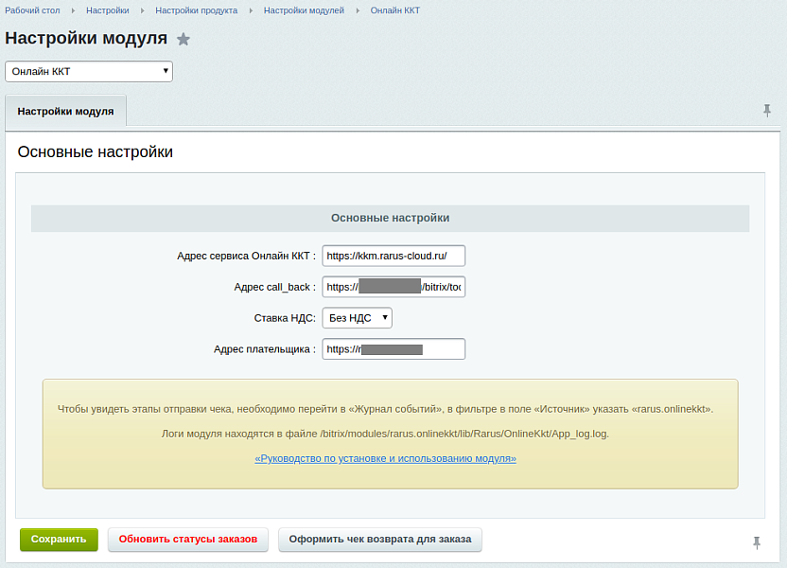Open the module selector showing Онлайн ККТ
Screen dimensions: 787x568
[x=89, y=71]
